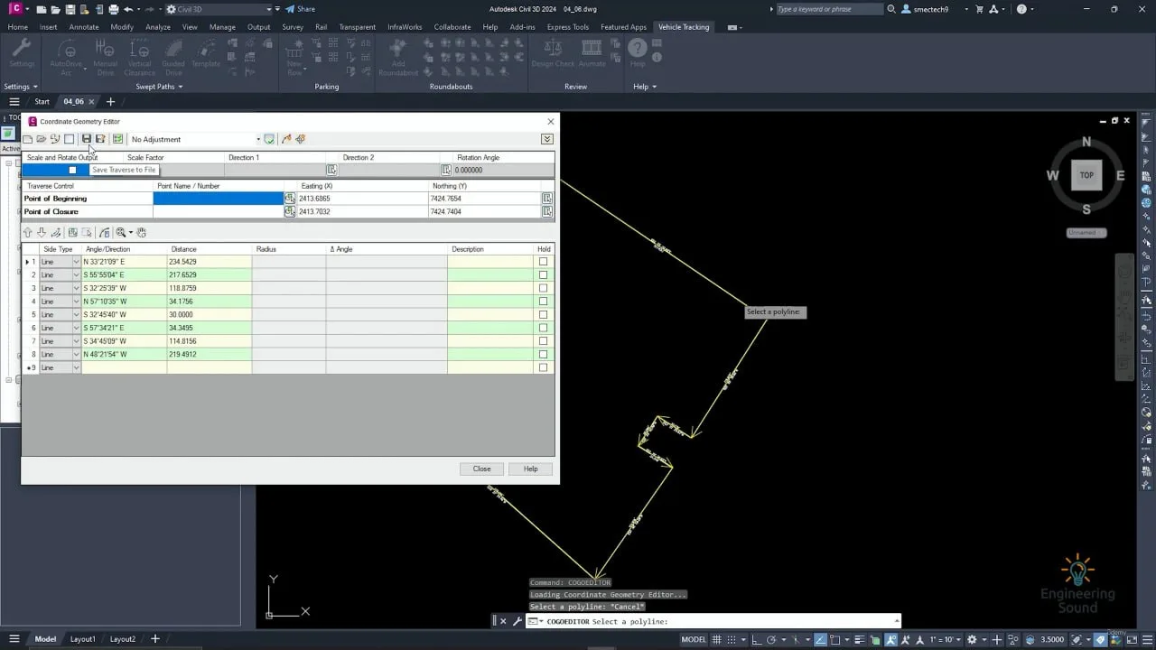Click the Grid display icon in status bar

716,639
